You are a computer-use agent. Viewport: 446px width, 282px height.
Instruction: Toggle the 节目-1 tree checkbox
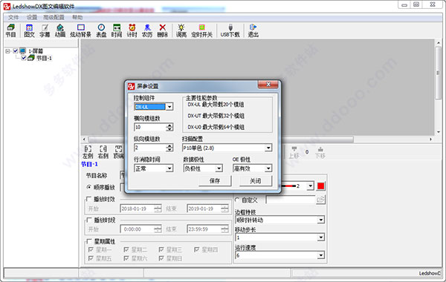tap(24, 58)
